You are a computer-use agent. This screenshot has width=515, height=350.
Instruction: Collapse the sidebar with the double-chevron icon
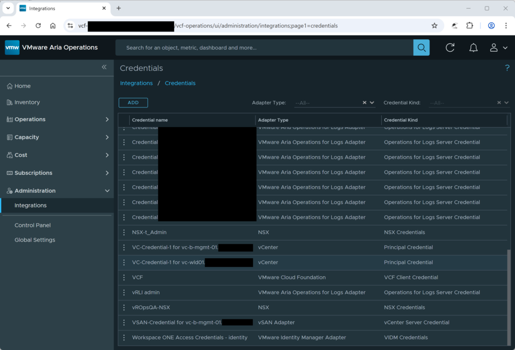pos(104,67)
